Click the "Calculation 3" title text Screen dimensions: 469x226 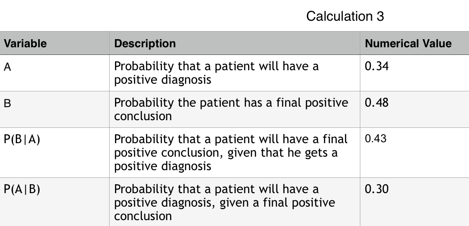tap(345, 16)
